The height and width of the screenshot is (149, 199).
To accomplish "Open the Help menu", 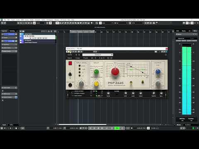I will pyautogui.click(x=73, y=20).
